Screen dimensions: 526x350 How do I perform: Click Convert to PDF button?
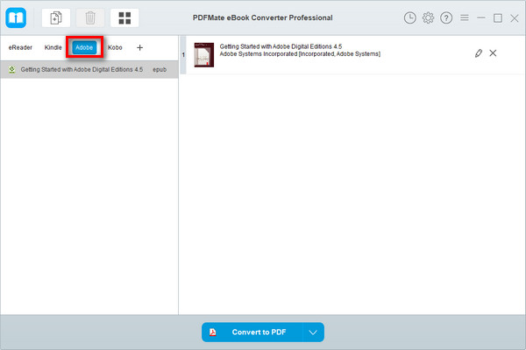coord(252,332)
